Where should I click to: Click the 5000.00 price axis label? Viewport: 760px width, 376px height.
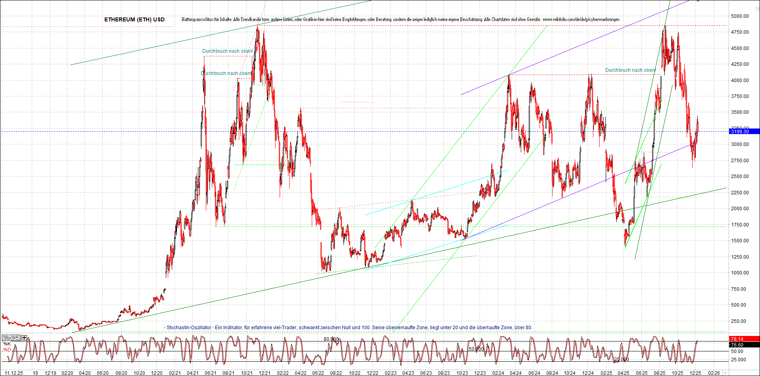pyautogui.click(x=740, y=16)
